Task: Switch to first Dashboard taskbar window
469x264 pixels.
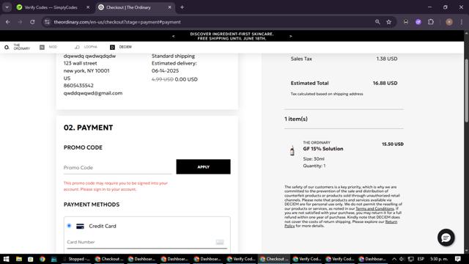Action: coord(141,259)
